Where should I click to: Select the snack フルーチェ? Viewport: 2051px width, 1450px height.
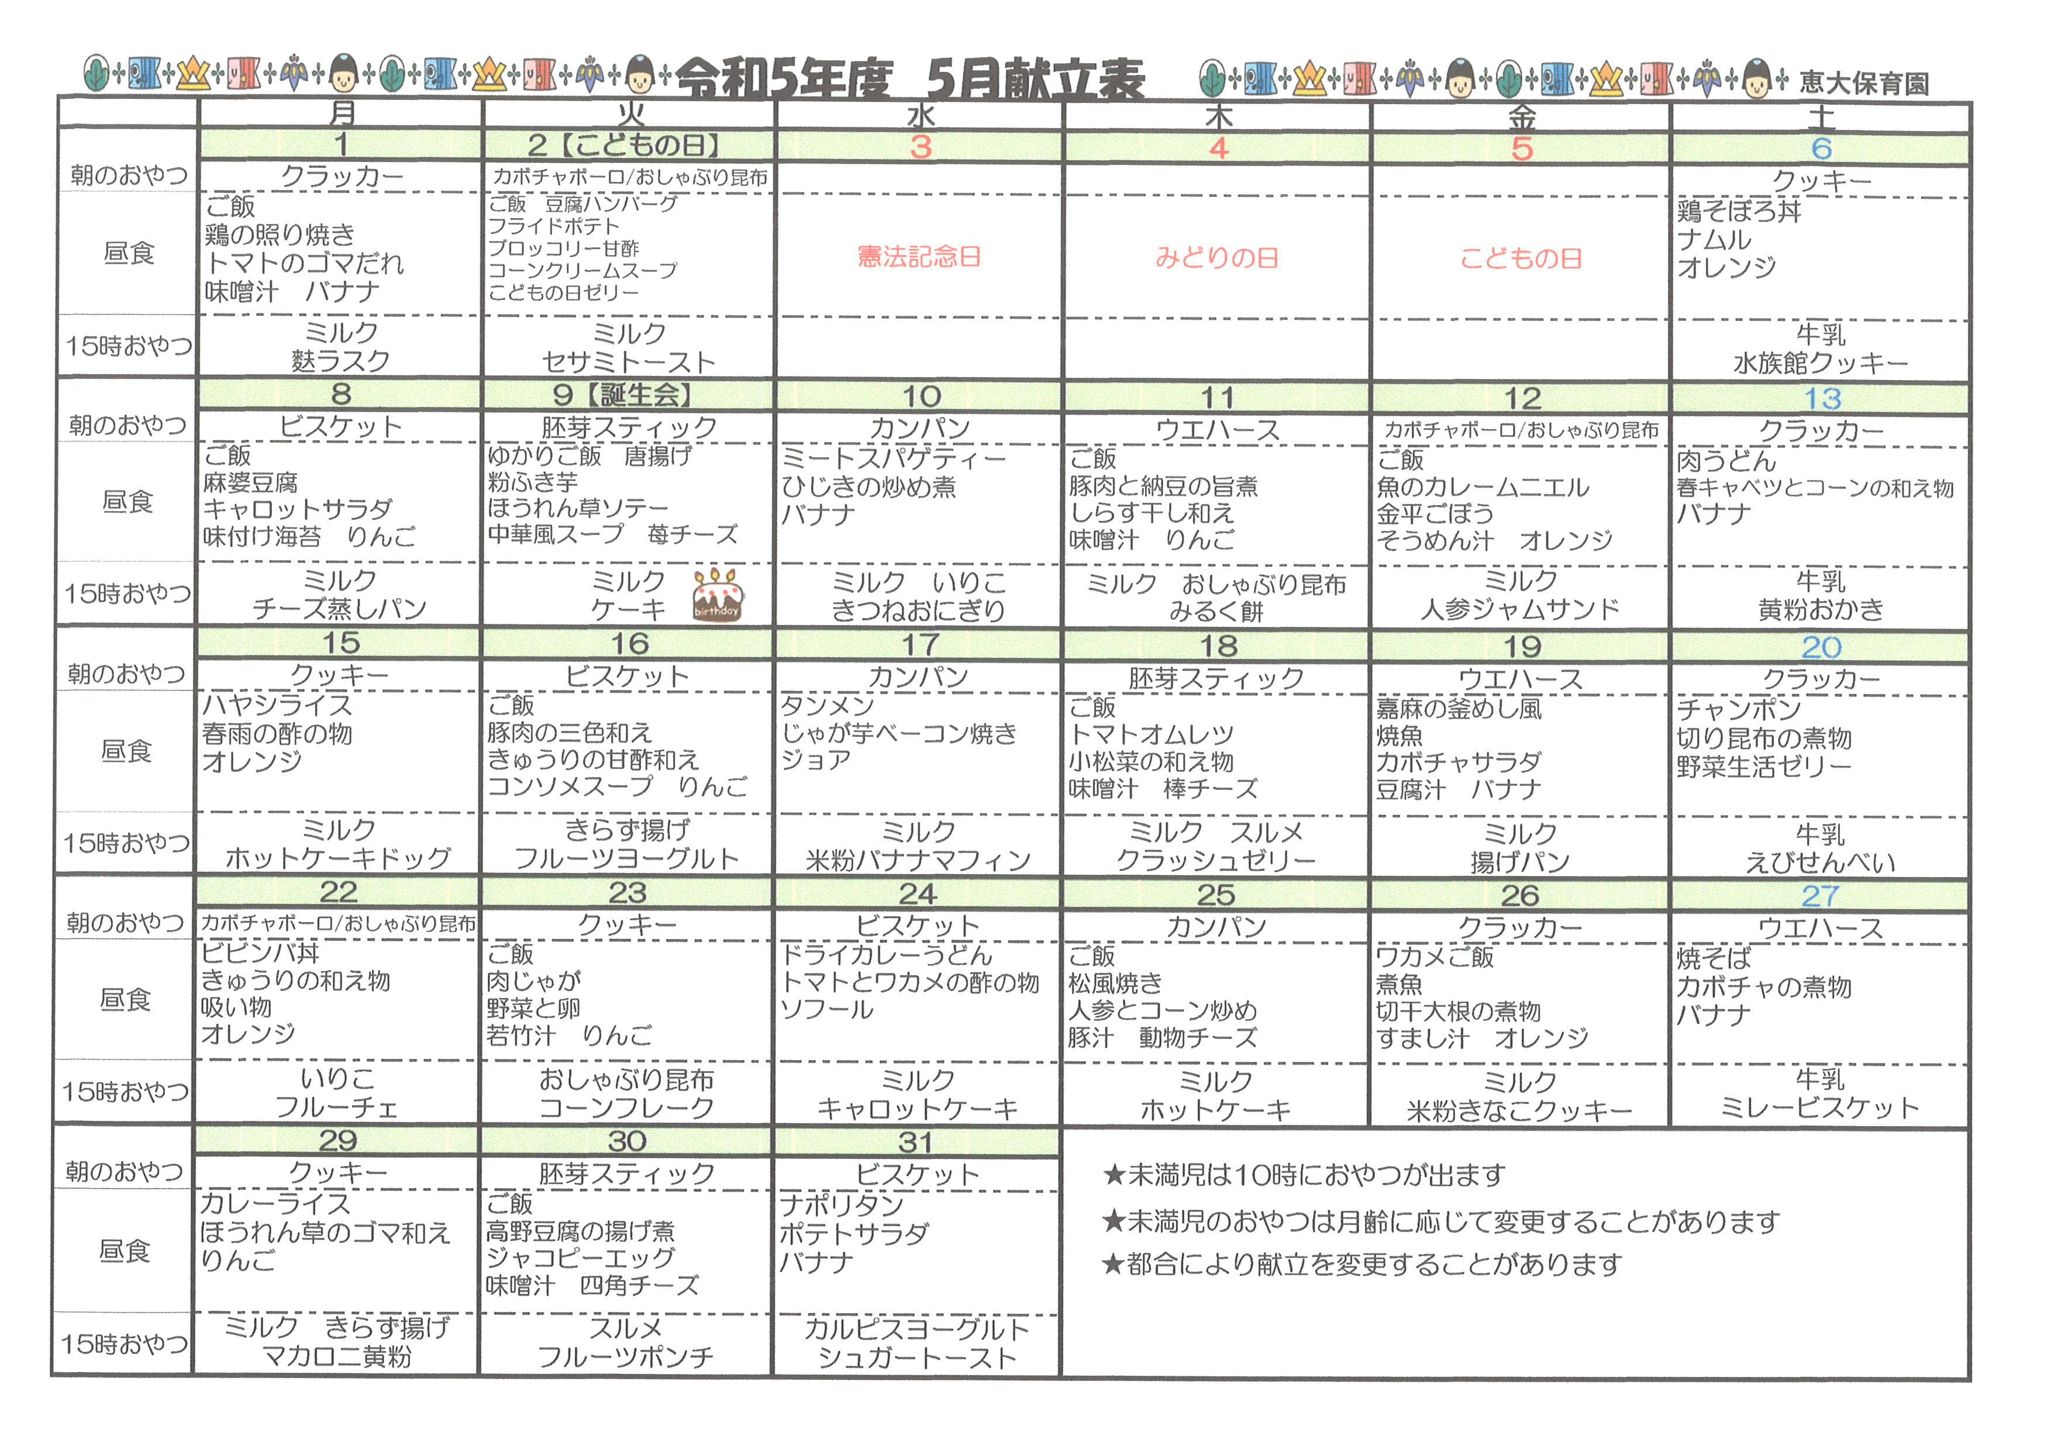pos(337,1107)
